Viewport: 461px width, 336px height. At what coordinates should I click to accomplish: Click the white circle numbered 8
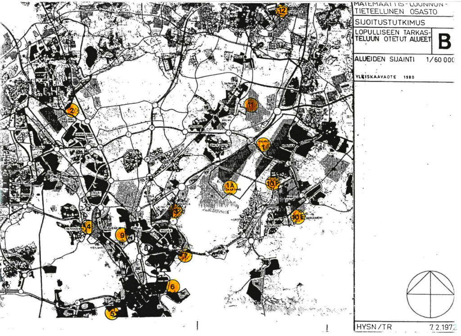(x=145, y=248)
